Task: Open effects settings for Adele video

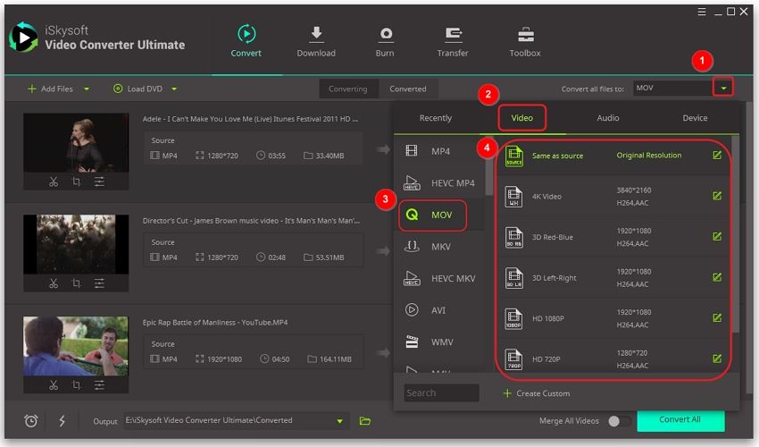Action: pyautogui.click(x=99, y=181)
